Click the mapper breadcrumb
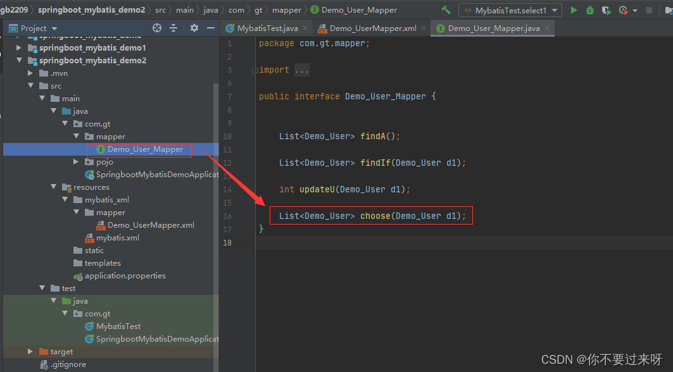 [287, 10]
